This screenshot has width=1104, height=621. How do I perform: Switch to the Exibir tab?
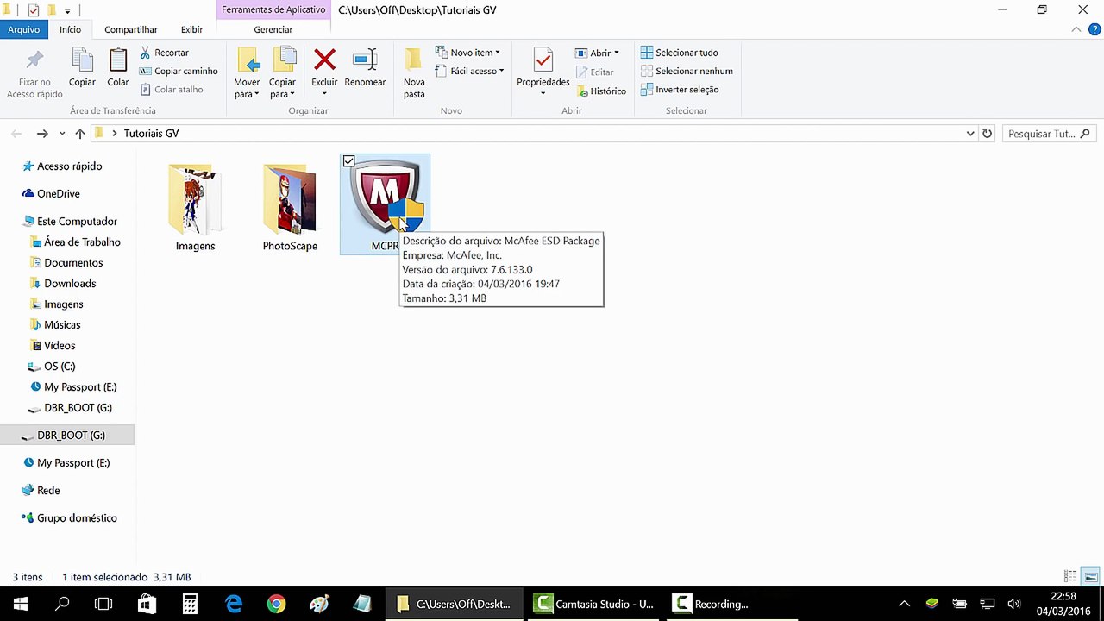(191, 29)
